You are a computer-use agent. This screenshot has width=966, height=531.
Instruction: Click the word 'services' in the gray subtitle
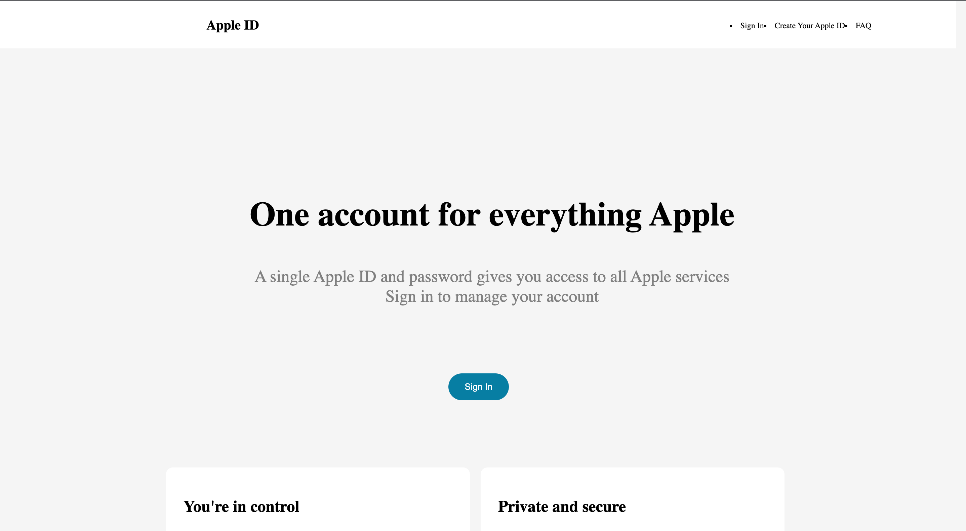tap(702, 277)
